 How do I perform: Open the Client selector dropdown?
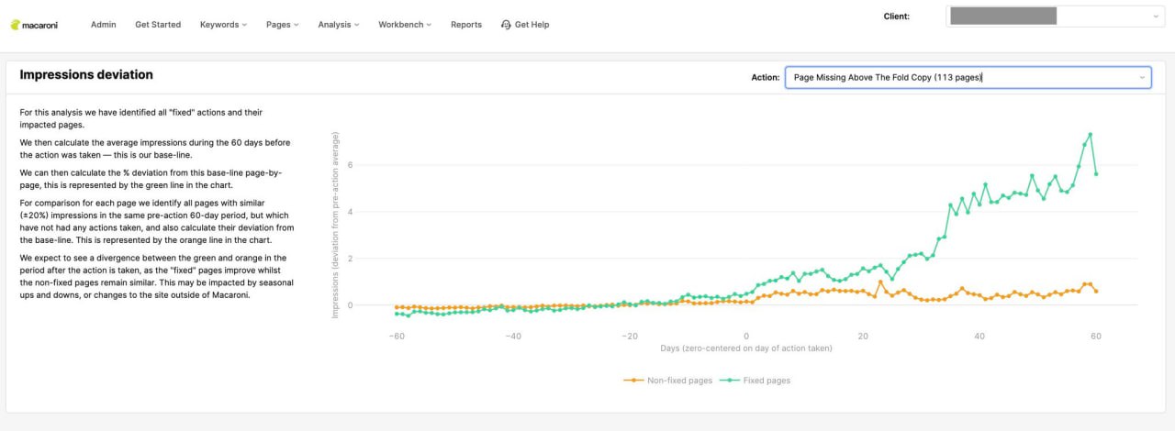pos(1056,16)
